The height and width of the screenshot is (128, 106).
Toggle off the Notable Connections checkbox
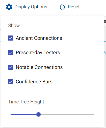click(x=11, y=67)
